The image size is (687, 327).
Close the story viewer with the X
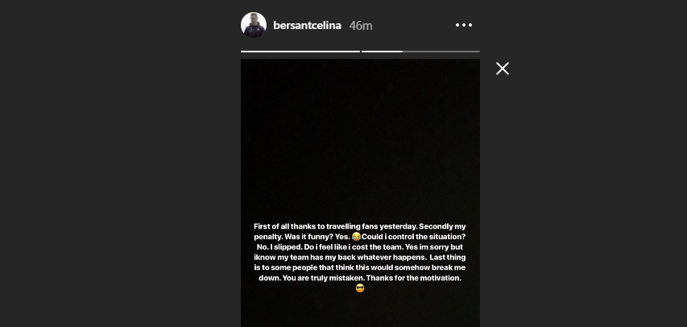503,68
